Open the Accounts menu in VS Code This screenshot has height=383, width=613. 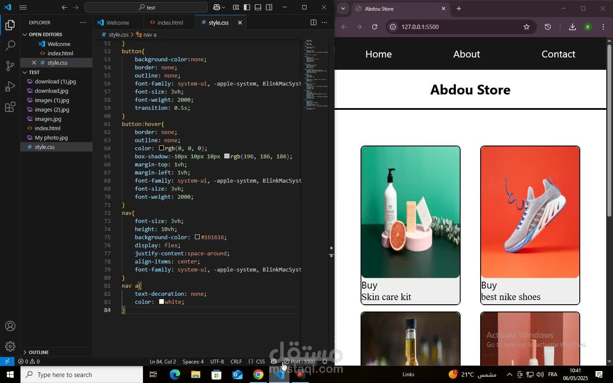(x=10, y=326)
